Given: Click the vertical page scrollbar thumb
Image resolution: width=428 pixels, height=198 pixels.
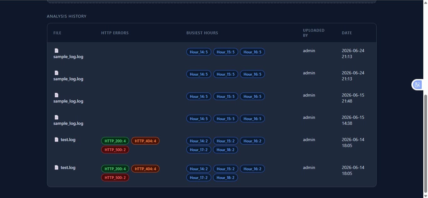Looking at the screenshot, I should tap(425, 143).
